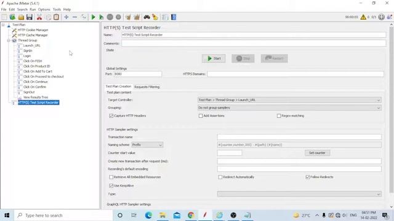The width and height of the screenshot is (394, 221).
Task: Open the Templates toolbar icon
Action: tap(12, 17)
